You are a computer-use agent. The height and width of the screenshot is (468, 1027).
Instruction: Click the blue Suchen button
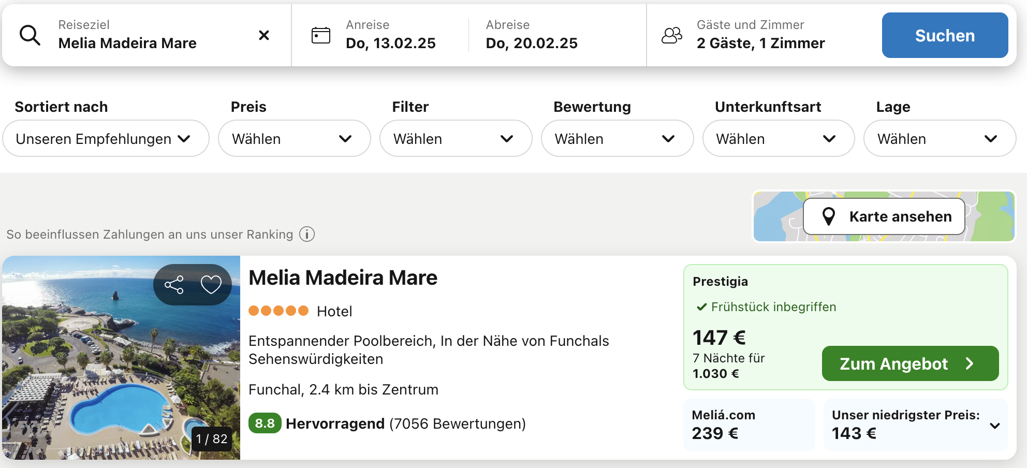(x=945, y=35)
